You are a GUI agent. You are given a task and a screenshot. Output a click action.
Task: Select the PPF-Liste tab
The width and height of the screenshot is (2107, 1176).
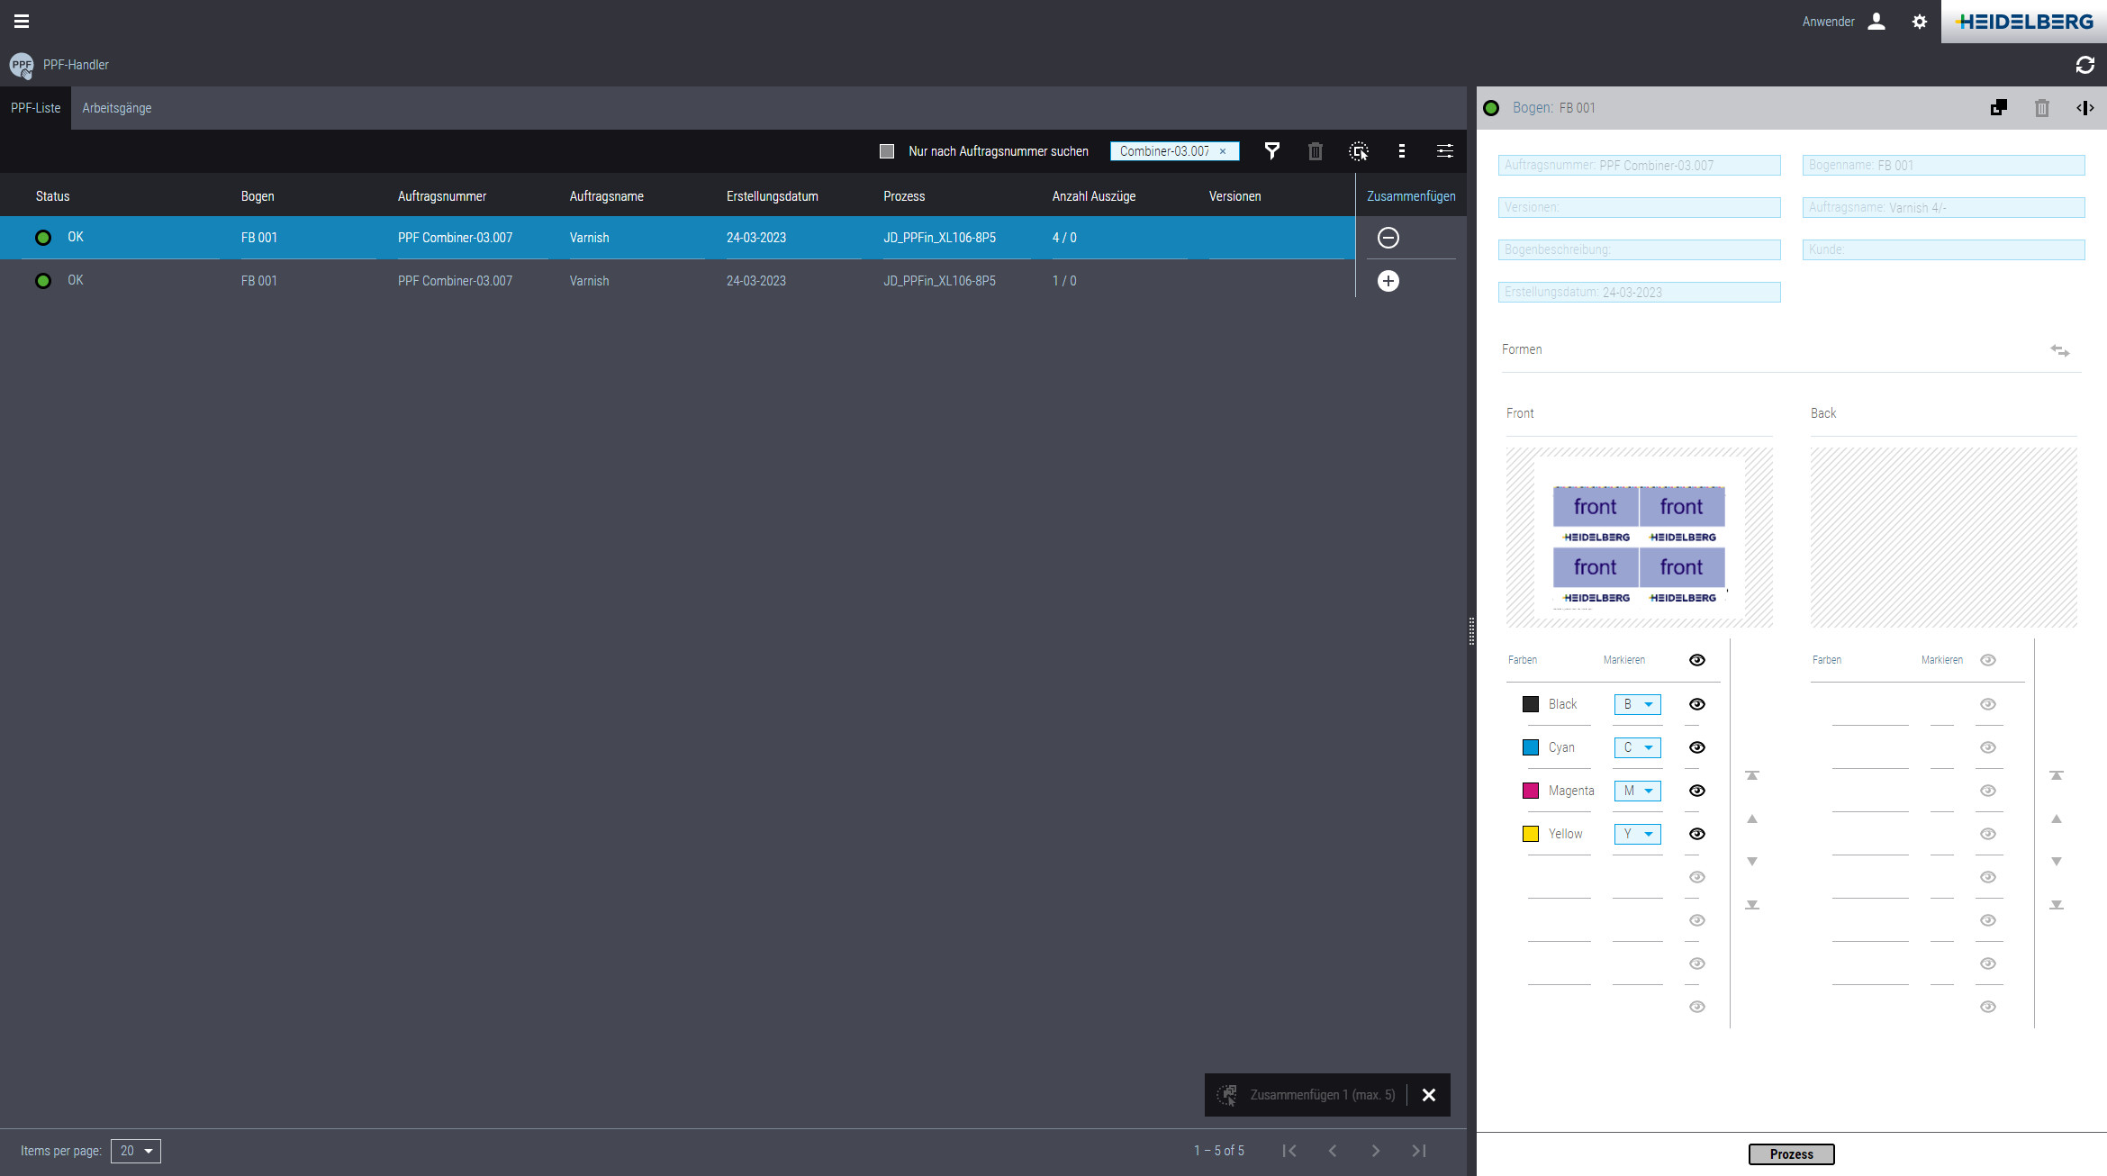pos(35,108)
